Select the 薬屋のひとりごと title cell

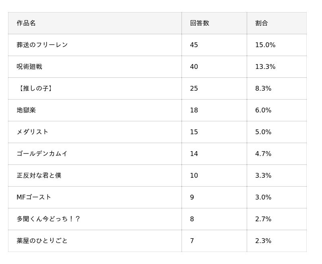click(x=42, y=241)
